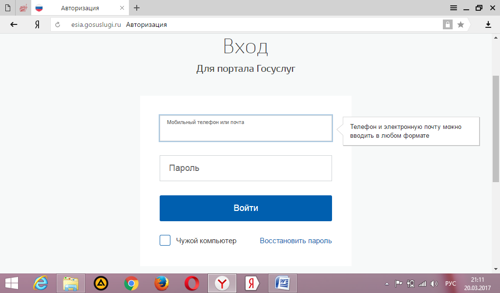Select the red icon pinned tab
The image size is (500, 293).
23,8
